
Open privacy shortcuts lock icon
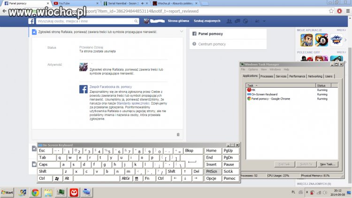pyautogui.click(x=257, y=21)
